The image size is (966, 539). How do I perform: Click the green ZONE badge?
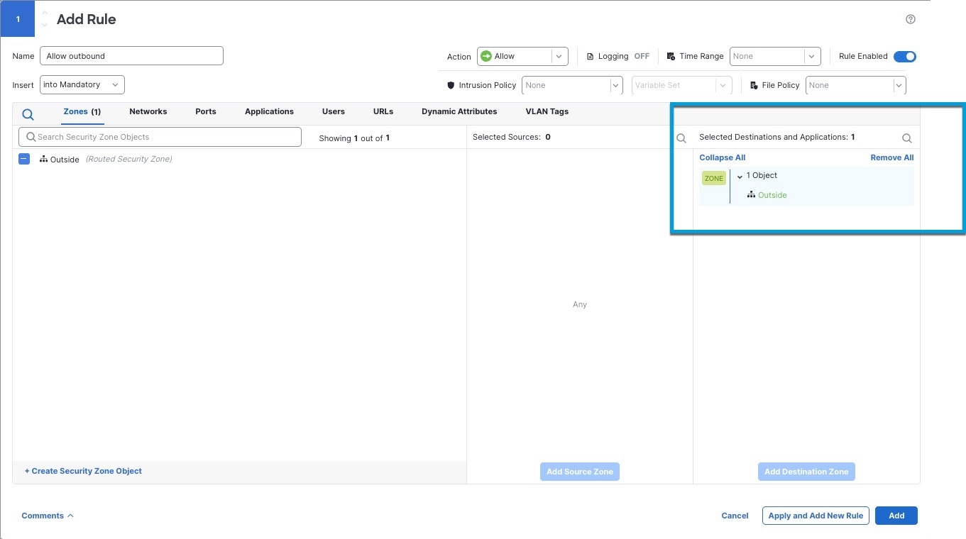(713, 178)
